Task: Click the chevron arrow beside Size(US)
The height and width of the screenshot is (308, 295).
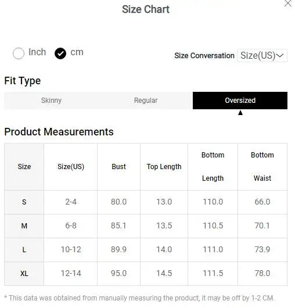Action: [280, 56]
